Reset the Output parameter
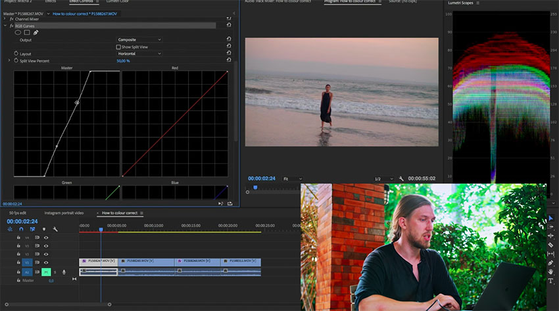The height and width of the screenshot is (311, 559). (x=229, y=39)
